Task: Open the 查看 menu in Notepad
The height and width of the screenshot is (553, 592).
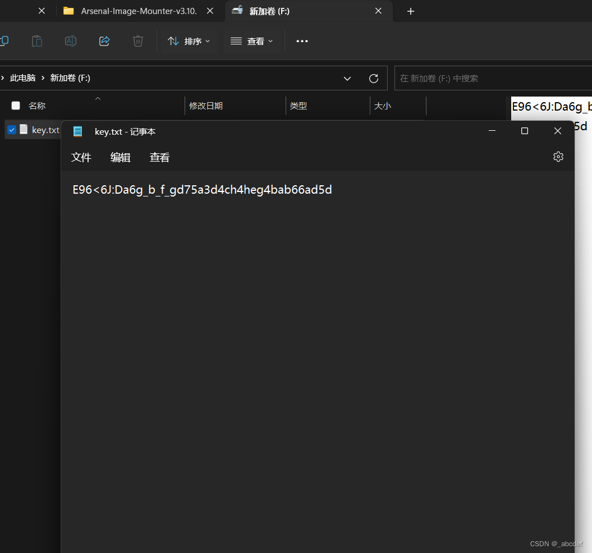Action: [x=160, y=157]
